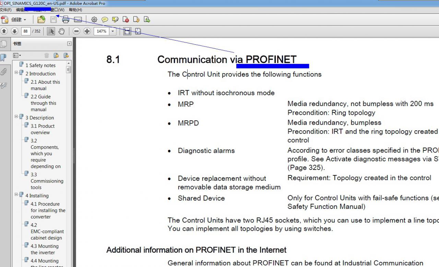This screenshot has width=439, height=267.
Task: Collapse the bookmarks panel with arrow button
Action: pyautogui.click(x=69, y=44)
